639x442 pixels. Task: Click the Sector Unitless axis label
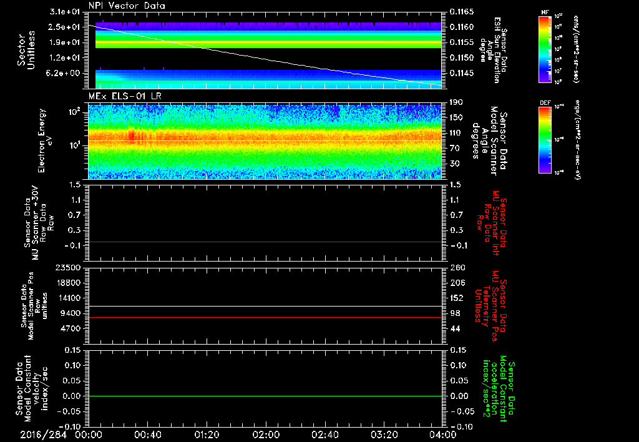[x=26, y=51]
